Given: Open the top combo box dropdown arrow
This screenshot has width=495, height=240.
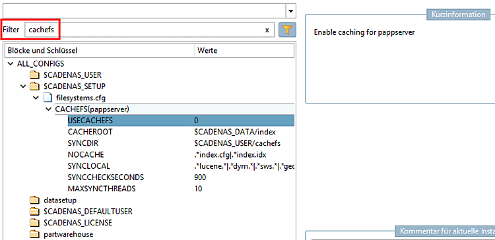Looking at the screenshot, I should (290, 11).
